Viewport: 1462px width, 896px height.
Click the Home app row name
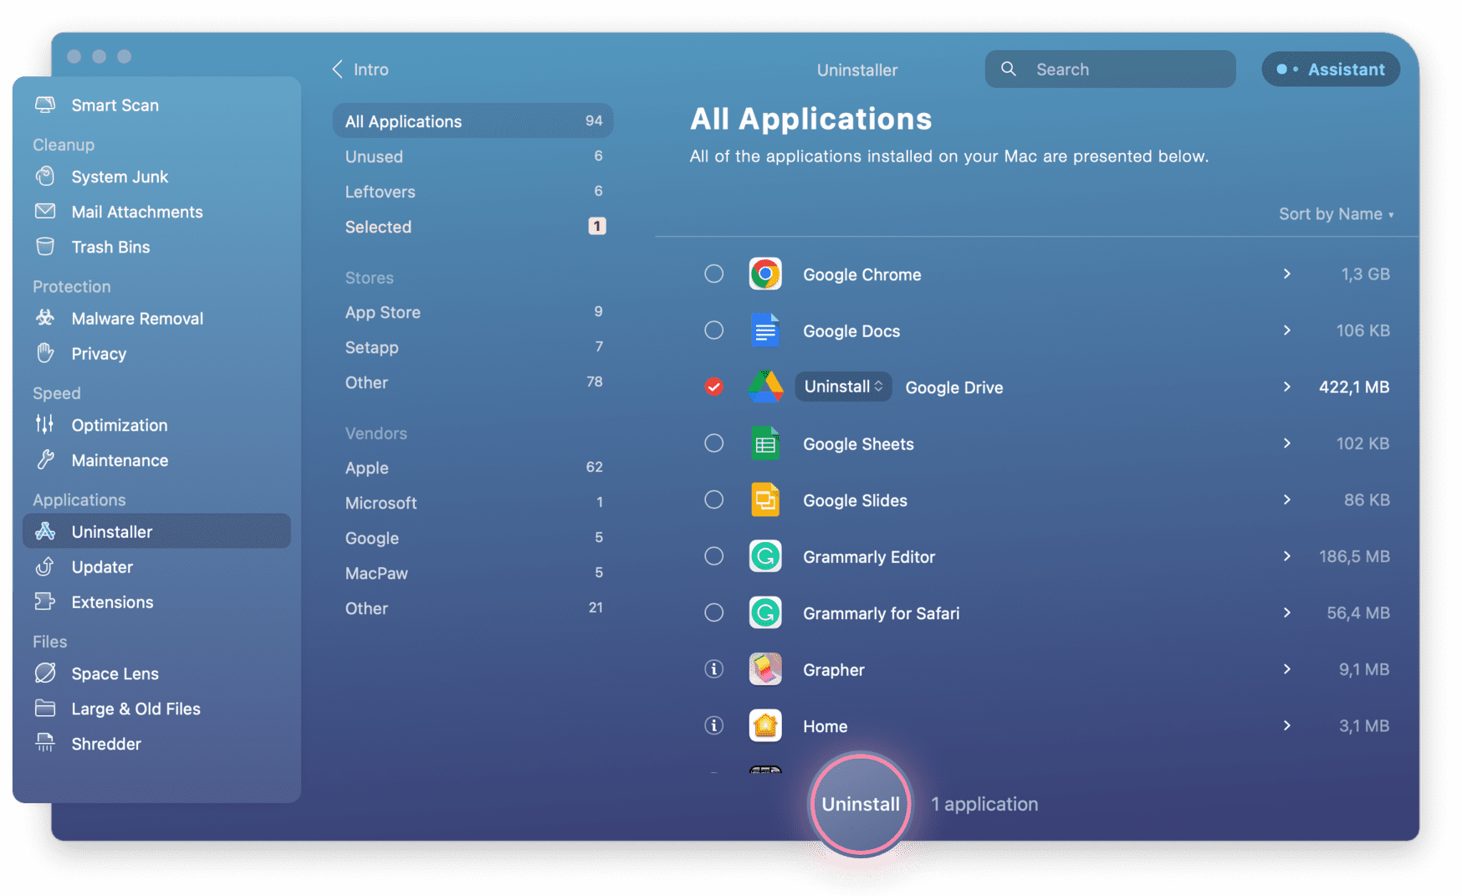[825, 726]
